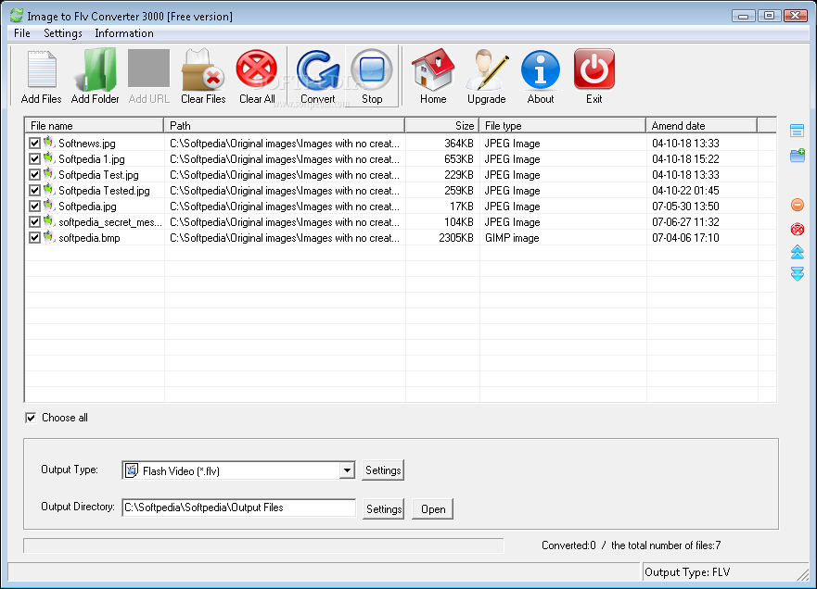The height and width of the screenshot is (589, 817).
Task: Click the add folder sidebar icon
Action: tap(798, 155)
